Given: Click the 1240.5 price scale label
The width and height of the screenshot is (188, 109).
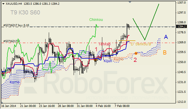Looking at the screenshot, I should point(181,72).
